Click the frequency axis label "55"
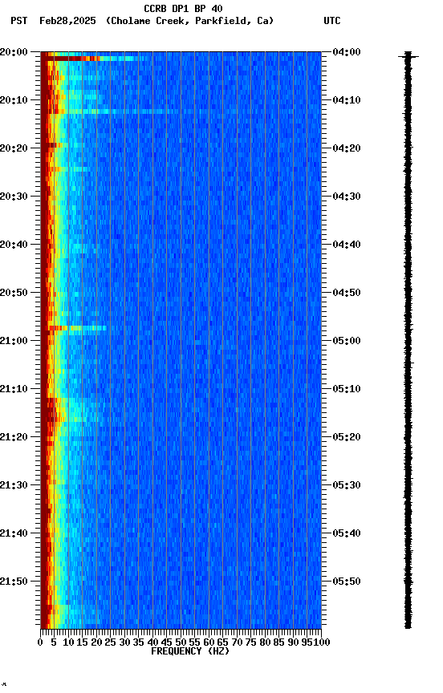 (x=194, y=642)
